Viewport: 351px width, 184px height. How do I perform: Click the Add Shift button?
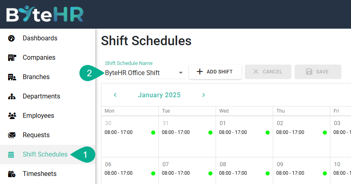pyautogui.click(x=215, y=72)
